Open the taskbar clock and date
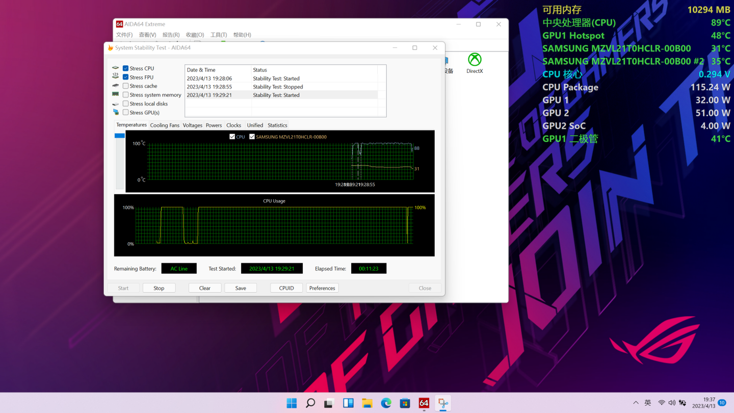Viewport: 734px width, 413px height. (703, 403)
